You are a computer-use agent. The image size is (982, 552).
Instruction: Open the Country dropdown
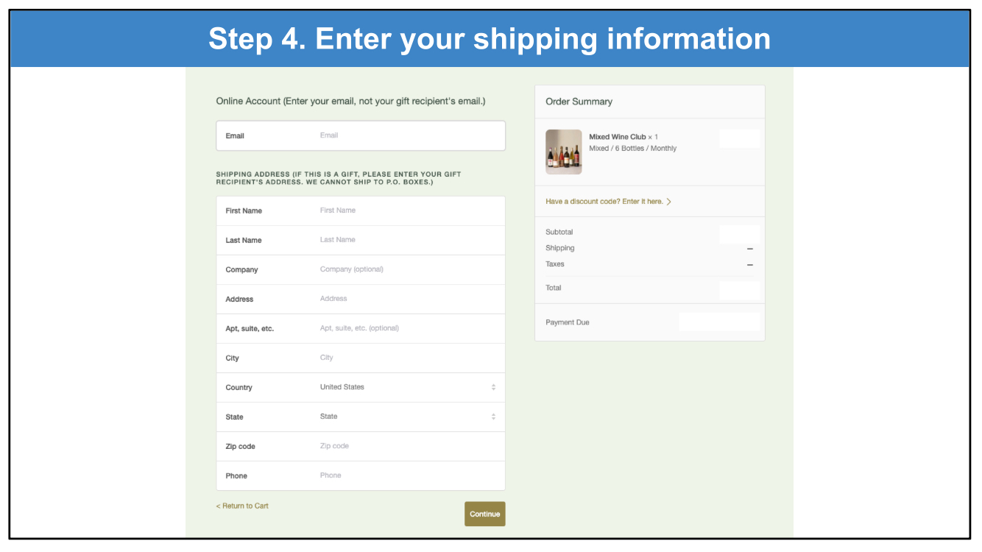pos(405,387)
